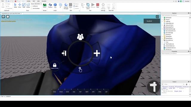Click the player name button in viewport
The width and height of the screenshot is (191, 107).
152,21
